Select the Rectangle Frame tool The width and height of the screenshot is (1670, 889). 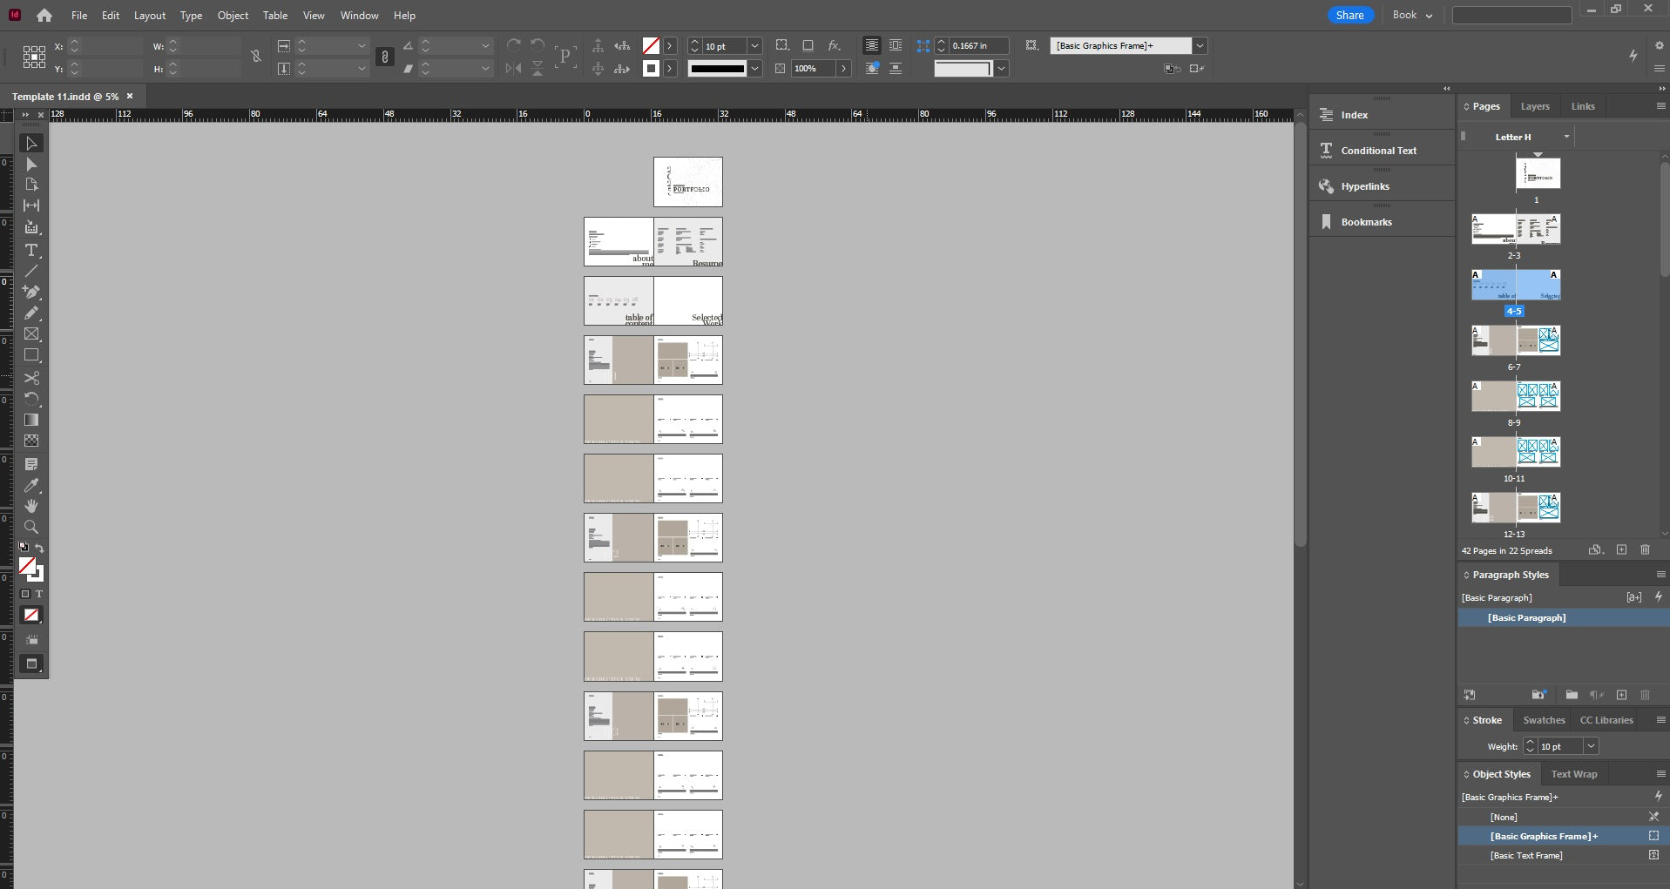31,334
